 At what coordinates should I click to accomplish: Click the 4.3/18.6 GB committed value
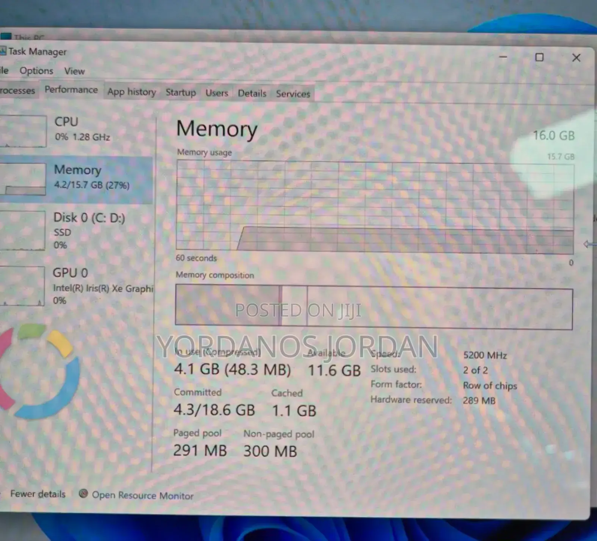[x=214, y=410]
